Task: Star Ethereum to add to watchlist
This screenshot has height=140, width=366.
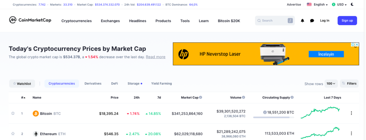Action: [13, 134]
